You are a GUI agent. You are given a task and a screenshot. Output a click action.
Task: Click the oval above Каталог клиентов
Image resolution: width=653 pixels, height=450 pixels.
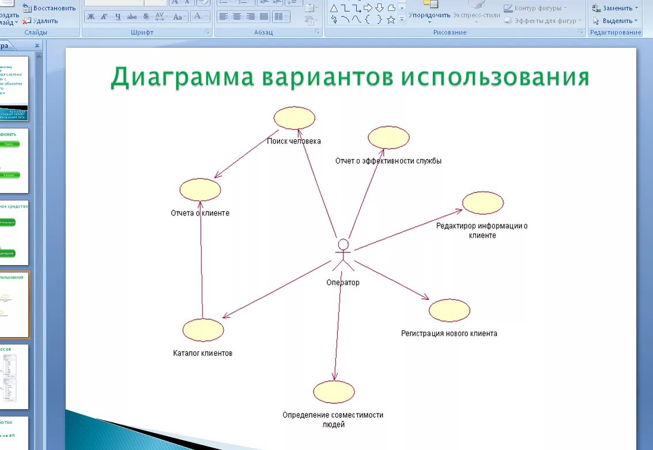coord(203,330)
